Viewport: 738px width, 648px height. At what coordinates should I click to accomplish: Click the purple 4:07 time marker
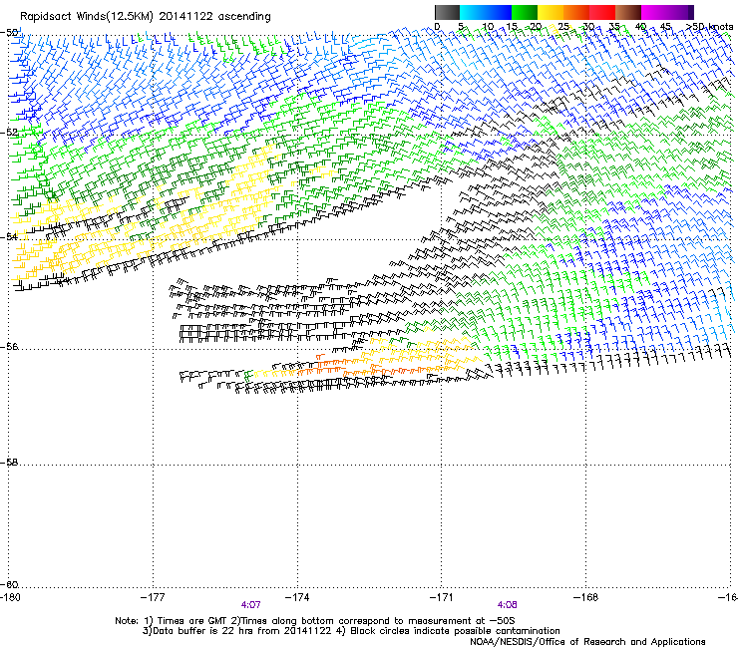(251, 605)
